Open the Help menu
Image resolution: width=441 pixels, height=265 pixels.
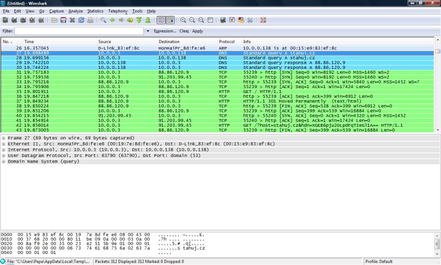151,11
